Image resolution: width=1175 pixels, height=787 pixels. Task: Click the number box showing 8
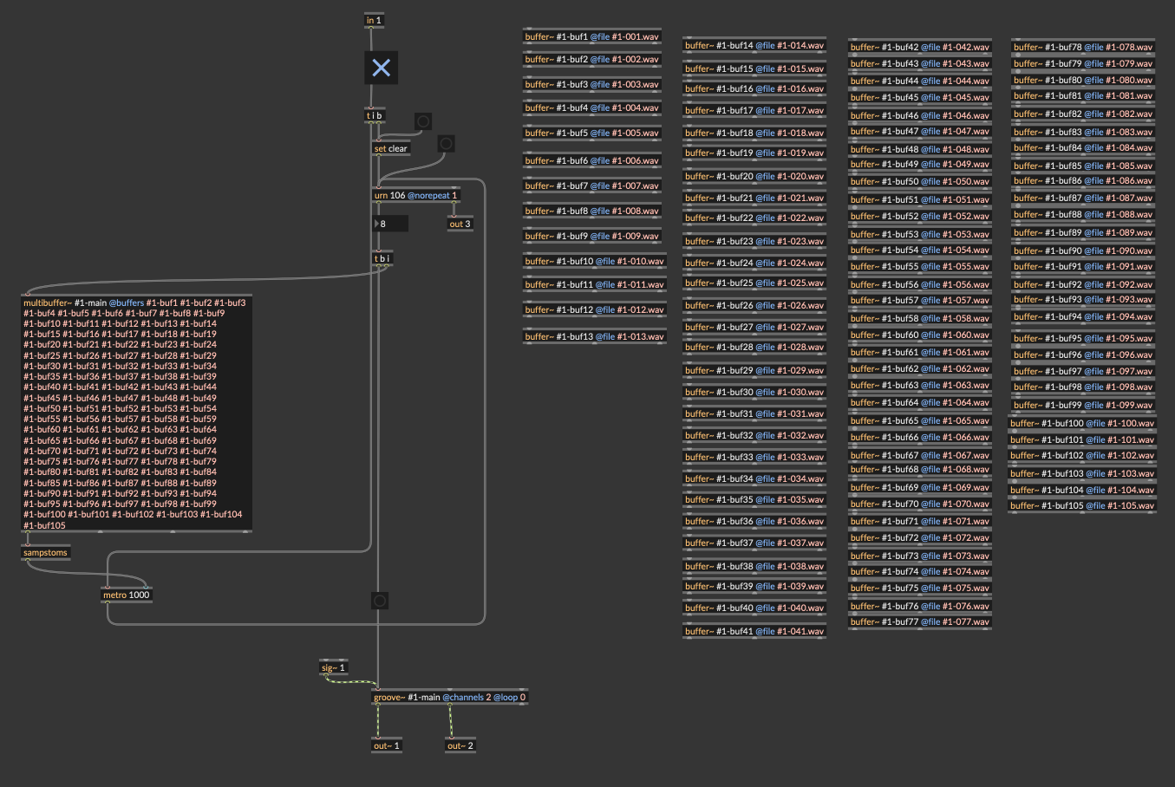pyautogui.click(x=390, y=224)
